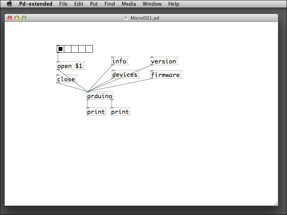Screen dimensions: 287x215
Task: Open the Edit menu
Action: (x=79, y=4)
